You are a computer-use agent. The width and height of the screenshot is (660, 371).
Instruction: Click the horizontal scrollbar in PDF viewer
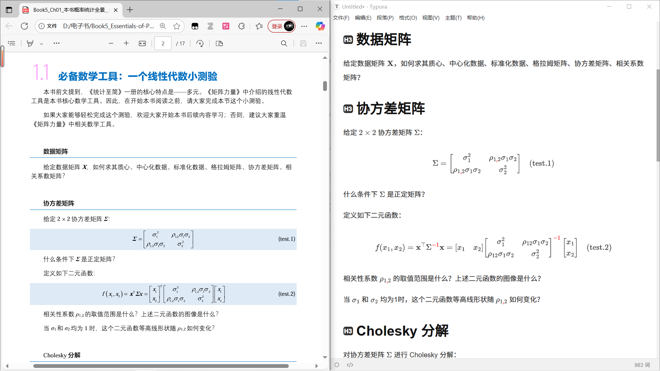[x=161, y=366]
